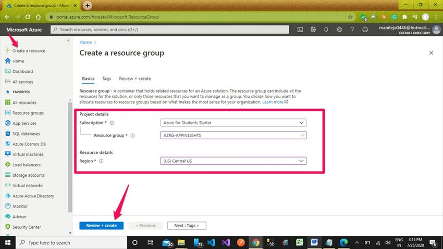443x249 pixels.
Task: Go back in Chrome
Action: coord(7,17)
